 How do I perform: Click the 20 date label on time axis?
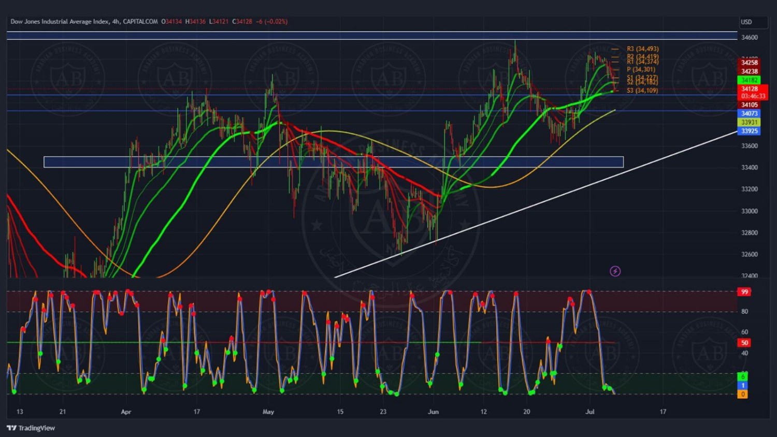click(526, 412)
